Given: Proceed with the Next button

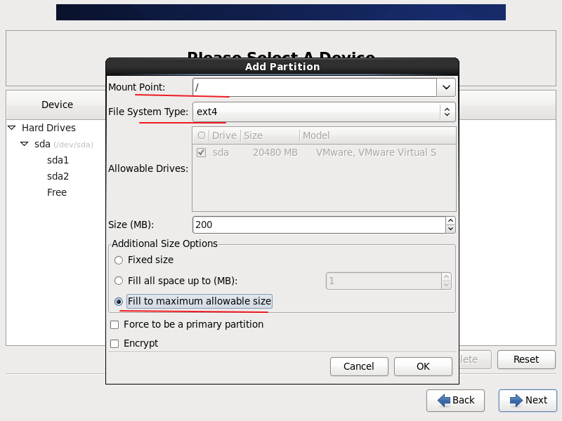Looking at the screenshot, I should (528, 401).
